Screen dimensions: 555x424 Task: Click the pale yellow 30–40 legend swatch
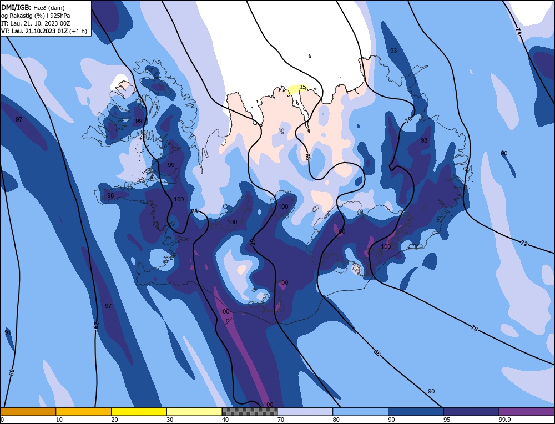point(194,411)
